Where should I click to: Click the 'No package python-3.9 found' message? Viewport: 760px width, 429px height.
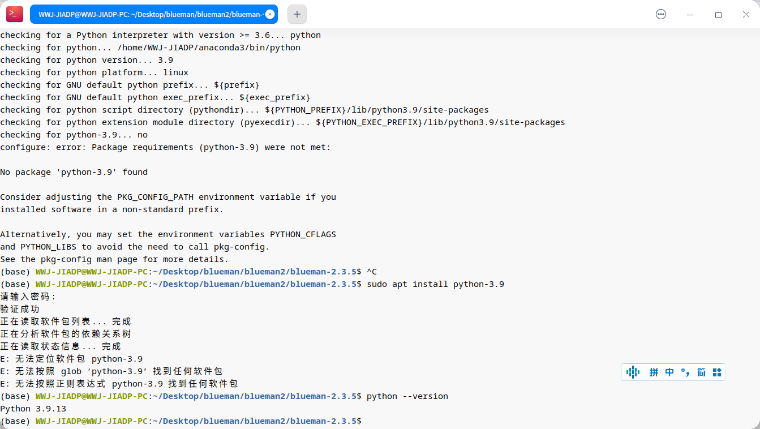[74, 172]
